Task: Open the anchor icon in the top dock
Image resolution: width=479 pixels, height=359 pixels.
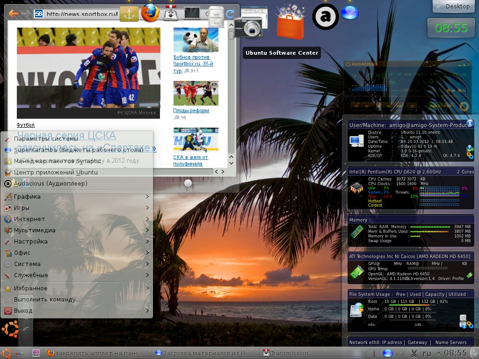Action: coord(129,14)
